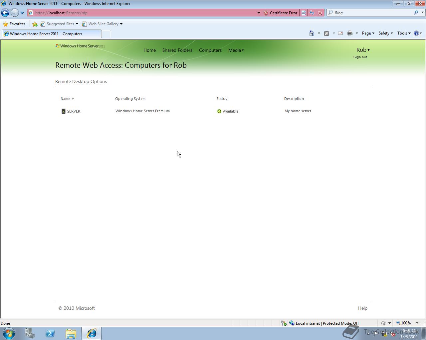
Task: Click the Description column header
Action: click(x=294, y=99)
